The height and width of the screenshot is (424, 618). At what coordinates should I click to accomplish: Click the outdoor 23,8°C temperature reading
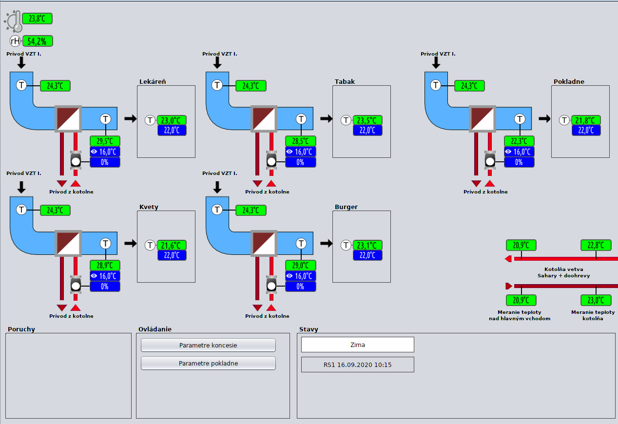click(37, 19)
